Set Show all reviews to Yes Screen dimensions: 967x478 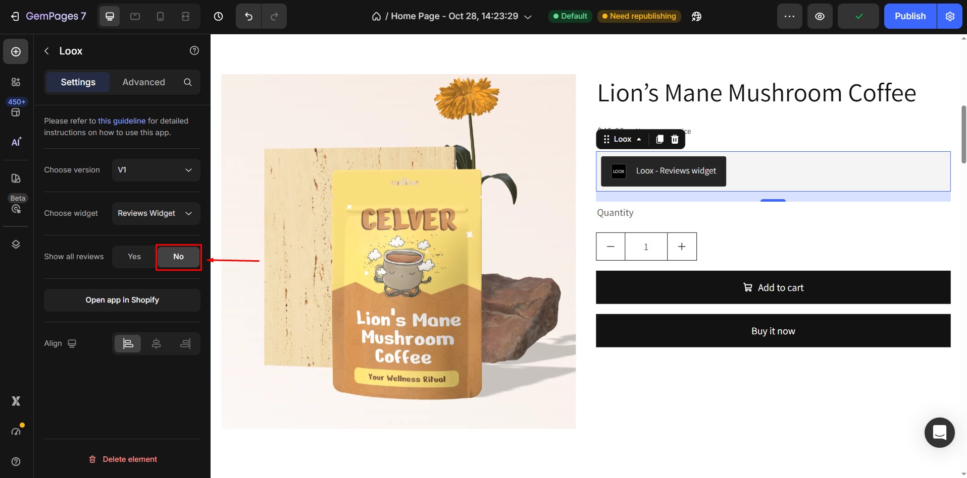pos(134,257)
